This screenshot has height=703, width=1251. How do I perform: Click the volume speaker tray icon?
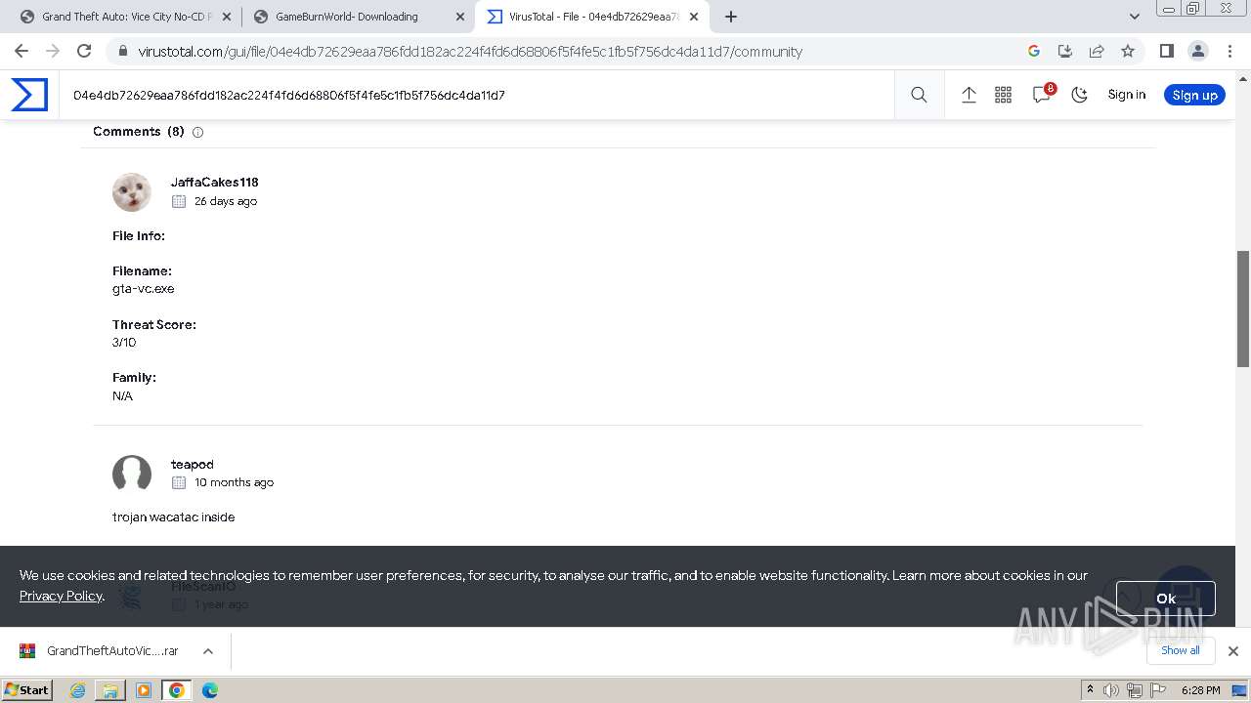1111,690
